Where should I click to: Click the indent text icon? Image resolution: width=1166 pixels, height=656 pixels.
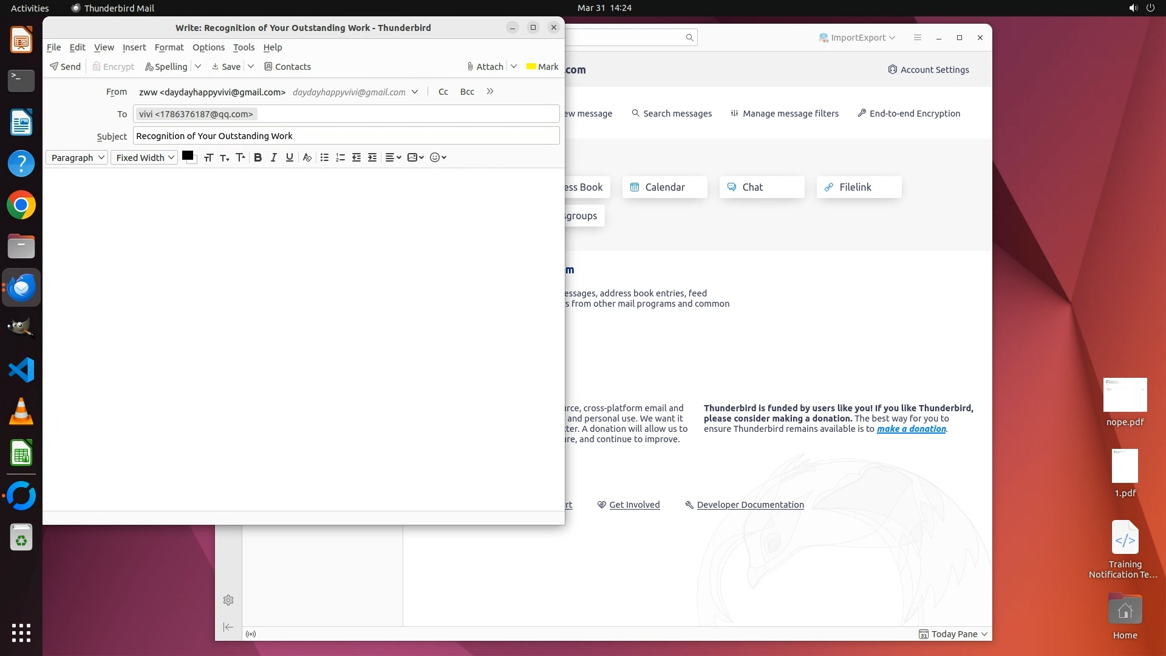[x=372, y=157]
